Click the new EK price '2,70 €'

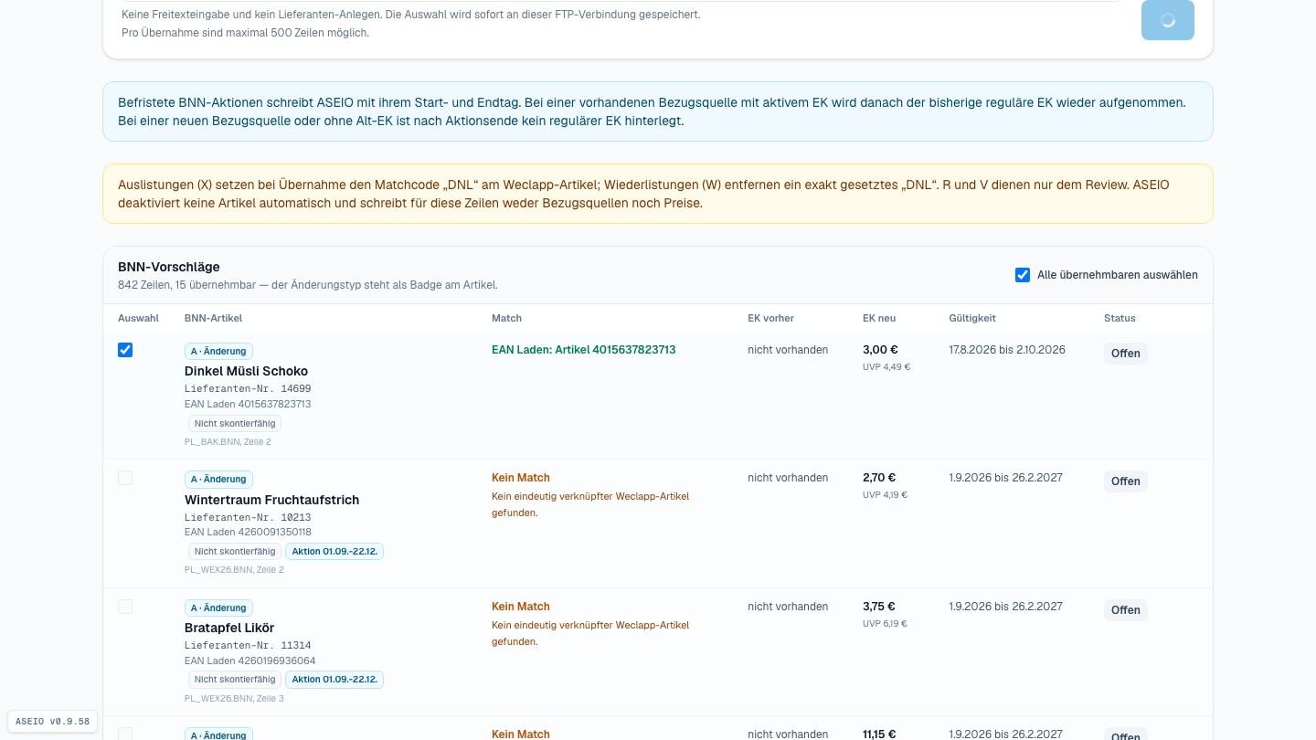coord(879,478)
